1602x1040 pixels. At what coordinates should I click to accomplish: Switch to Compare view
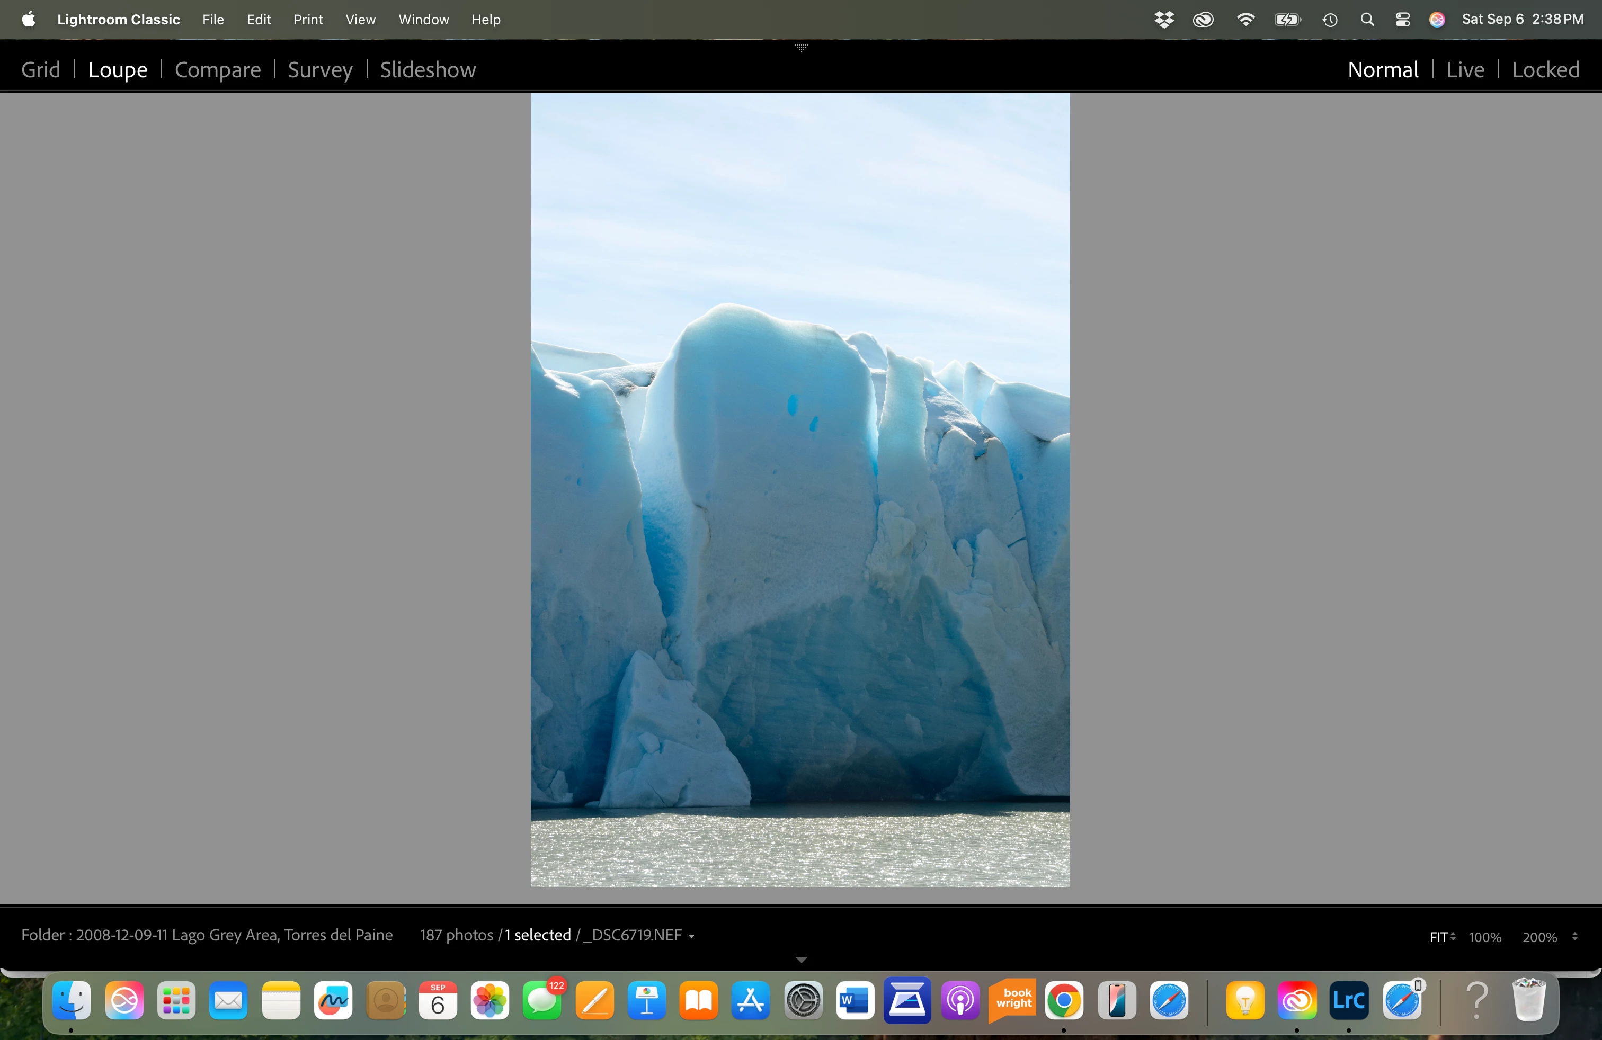click(217, 70)
